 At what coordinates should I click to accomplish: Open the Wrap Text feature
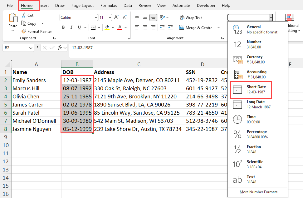click(x=191, y=17)
